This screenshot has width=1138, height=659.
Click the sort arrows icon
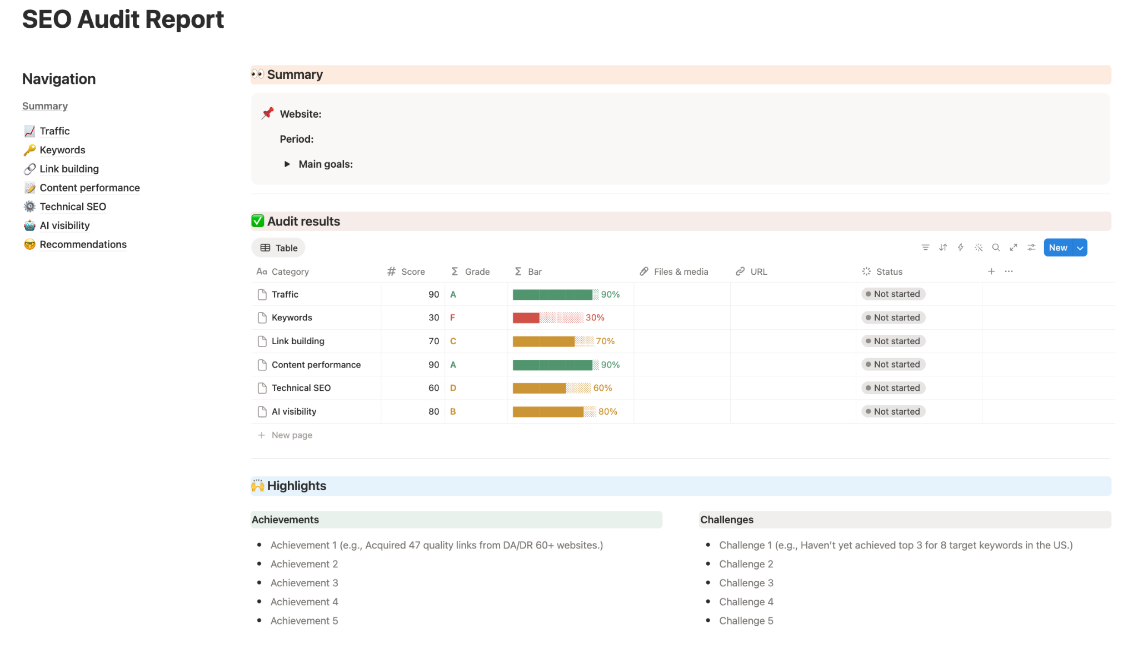pyautogui.click(x=943, y=248)
